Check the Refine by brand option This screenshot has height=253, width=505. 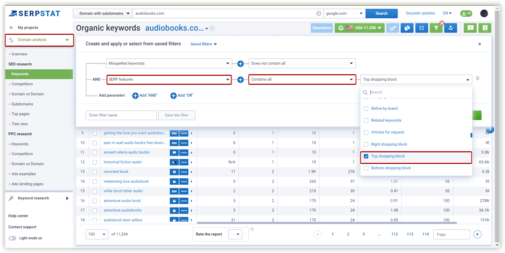click(x=366, y=109)
